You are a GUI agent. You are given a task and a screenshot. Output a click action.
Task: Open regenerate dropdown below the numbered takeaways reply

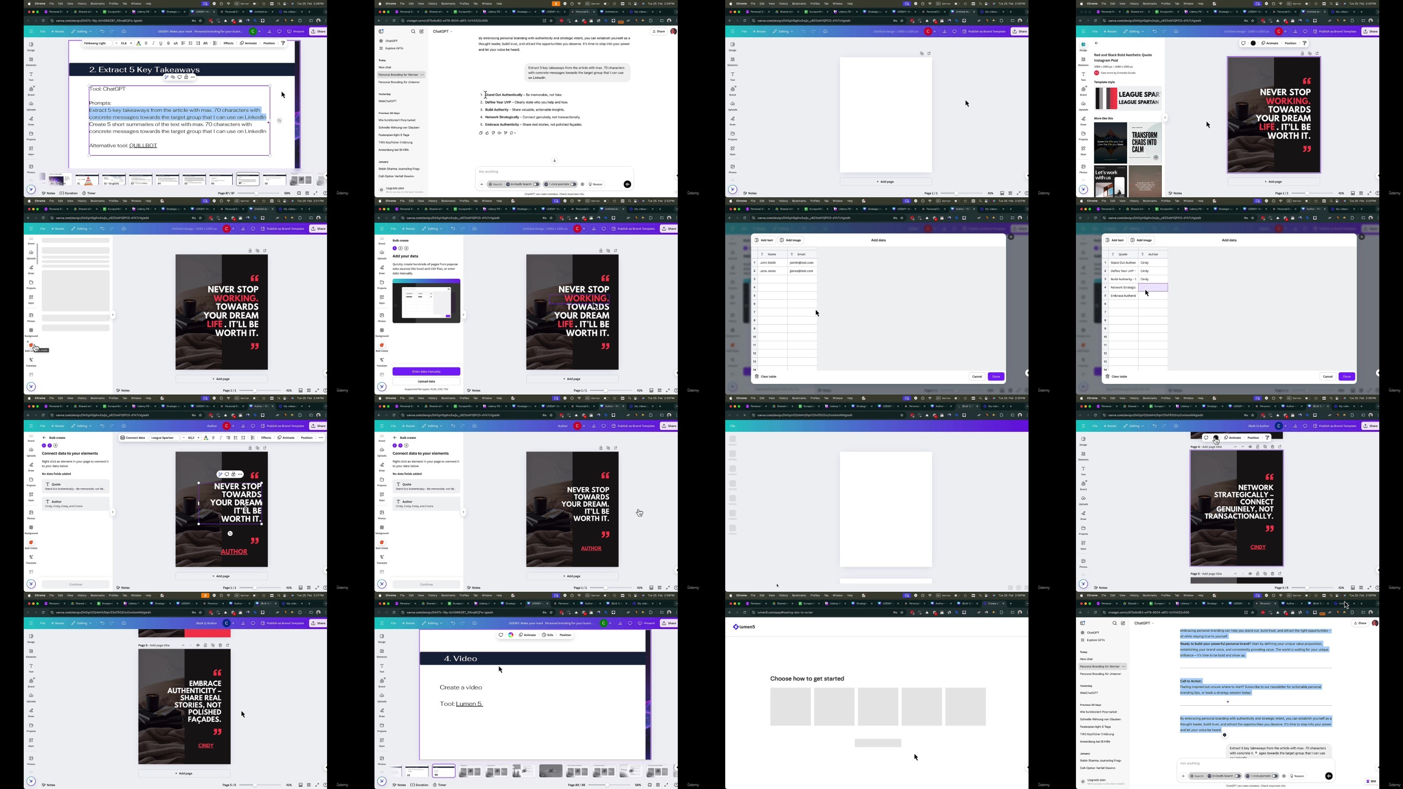(513, 133)
